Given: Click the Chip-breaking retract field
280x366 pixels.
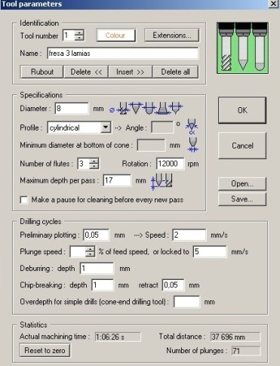Looking at the screenshot, I should 173,285.
